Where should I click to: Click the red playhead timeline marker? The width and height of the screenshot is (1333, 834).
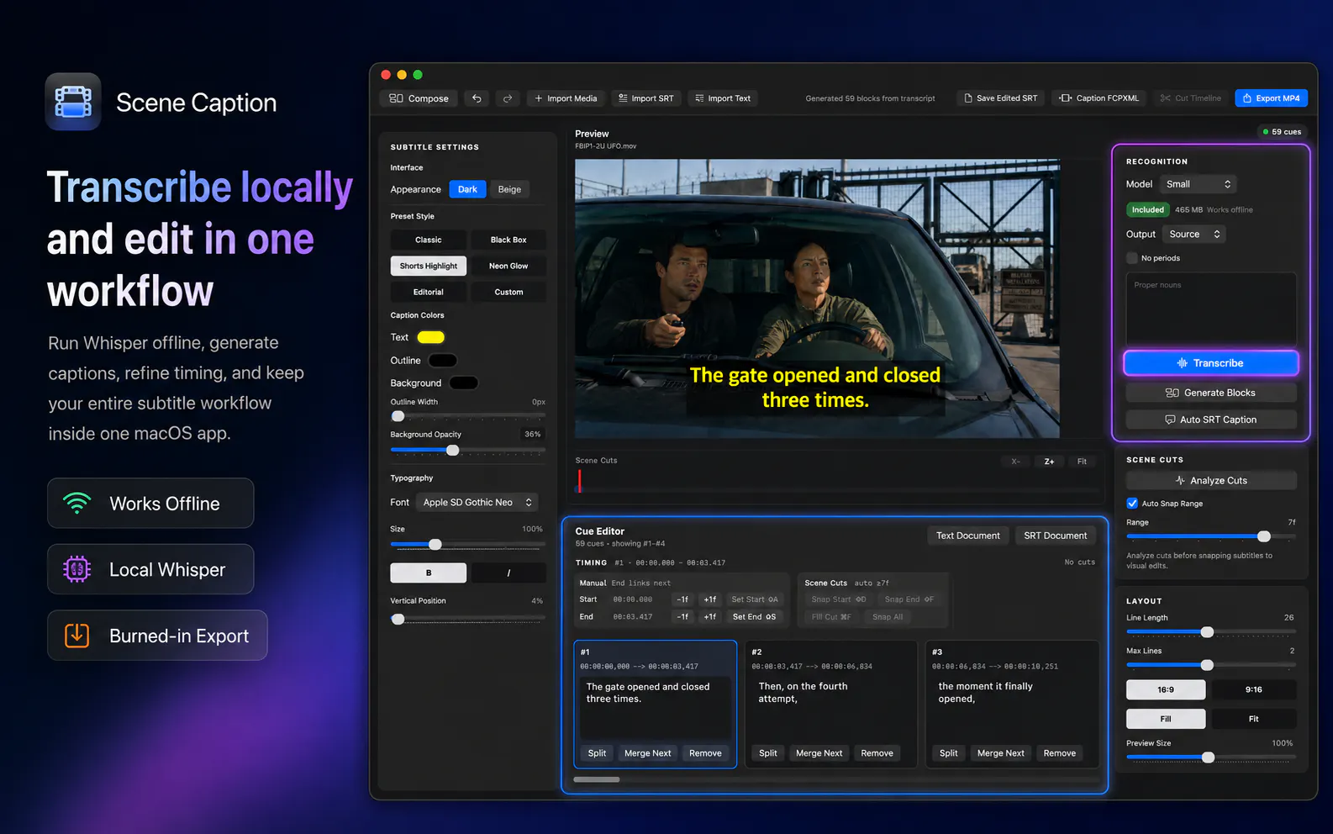click(x=579, y=481)
